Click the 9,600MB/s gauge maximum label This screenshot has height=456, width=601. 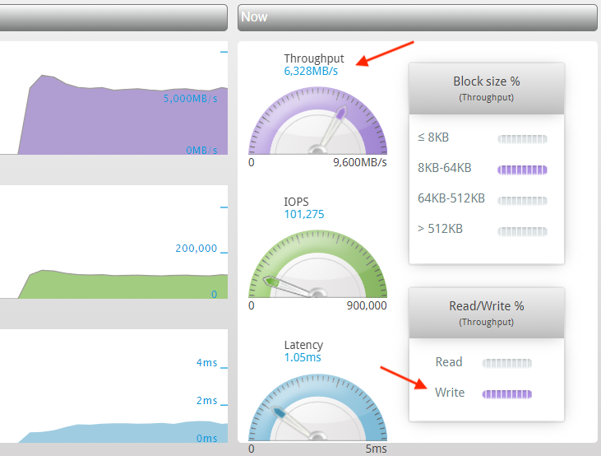[360, 162]
